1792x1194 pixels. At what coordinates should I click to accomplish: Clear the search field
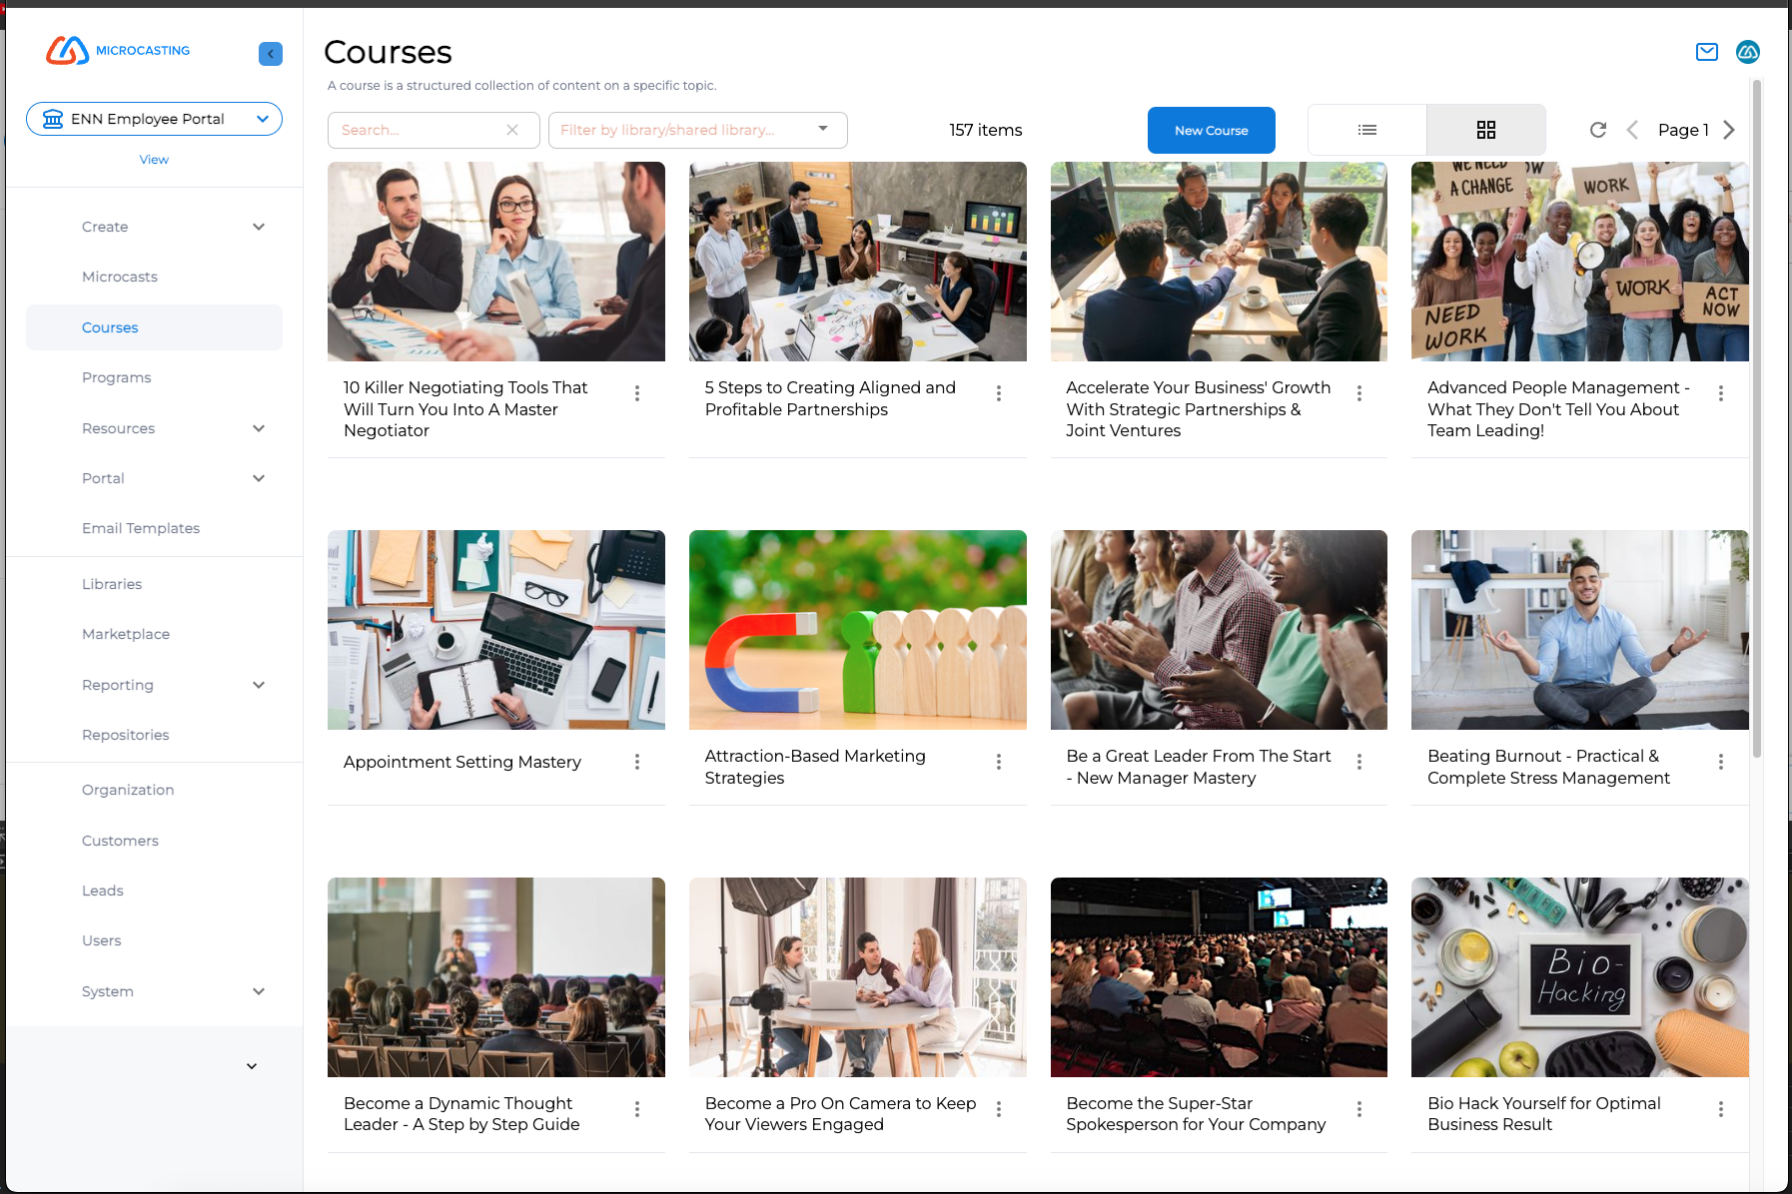(x=512, y=130)
